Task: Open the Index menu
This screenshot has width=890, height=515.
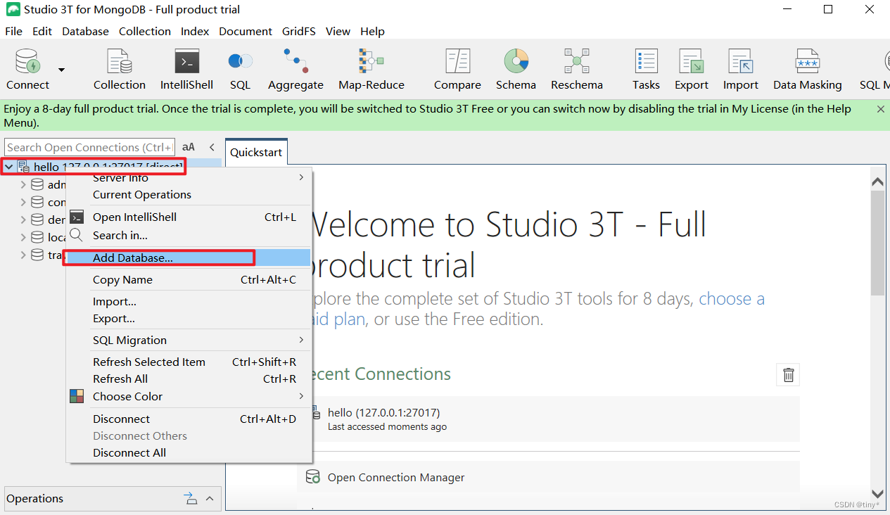Action: pos(195,31)
